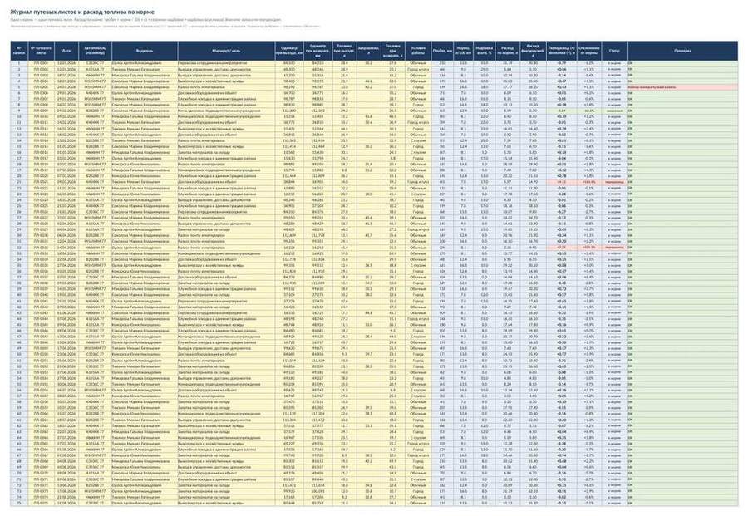The image size is (748, 516).
Task: Click the 'Заправлено, л' column header
Action: coord(368,51)
